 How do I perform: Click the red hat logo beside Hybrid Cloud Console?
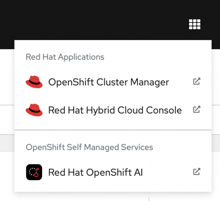coord(34,110)
